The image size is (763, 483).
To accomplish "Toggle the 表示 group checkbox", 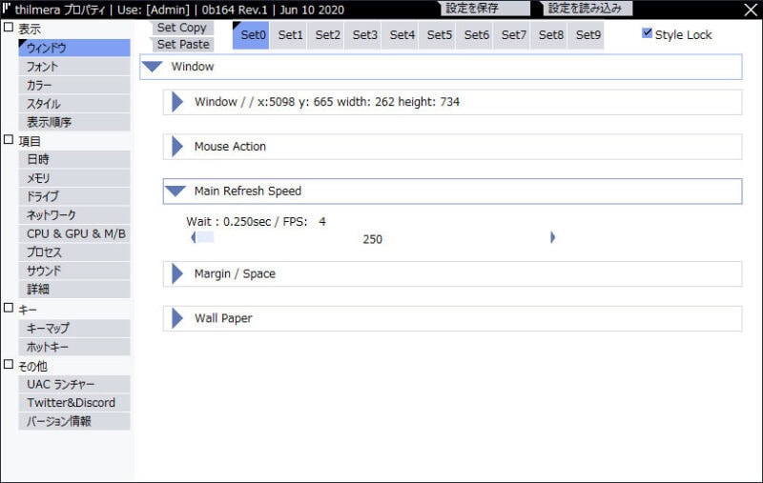I will 9,27.
